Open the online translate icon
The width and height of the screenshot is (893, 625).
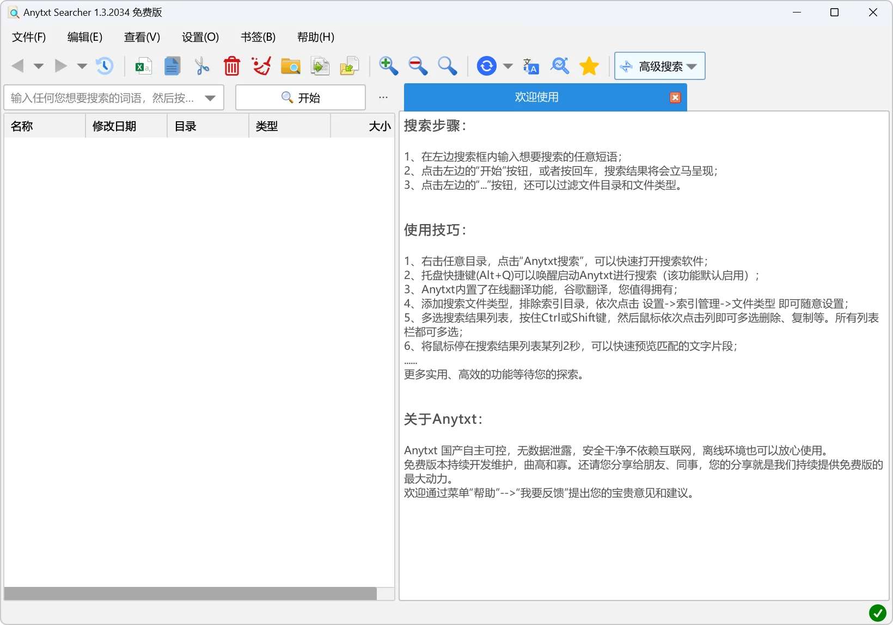531,66
